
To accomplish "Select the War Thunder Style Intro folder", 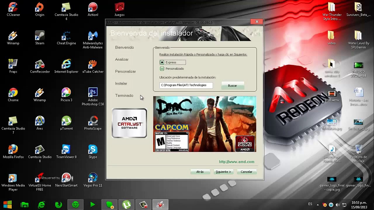I will (x=332, y=11).
